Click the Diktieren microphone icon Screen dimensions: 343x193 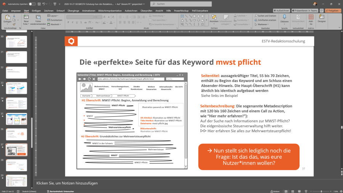pos(284,18)
